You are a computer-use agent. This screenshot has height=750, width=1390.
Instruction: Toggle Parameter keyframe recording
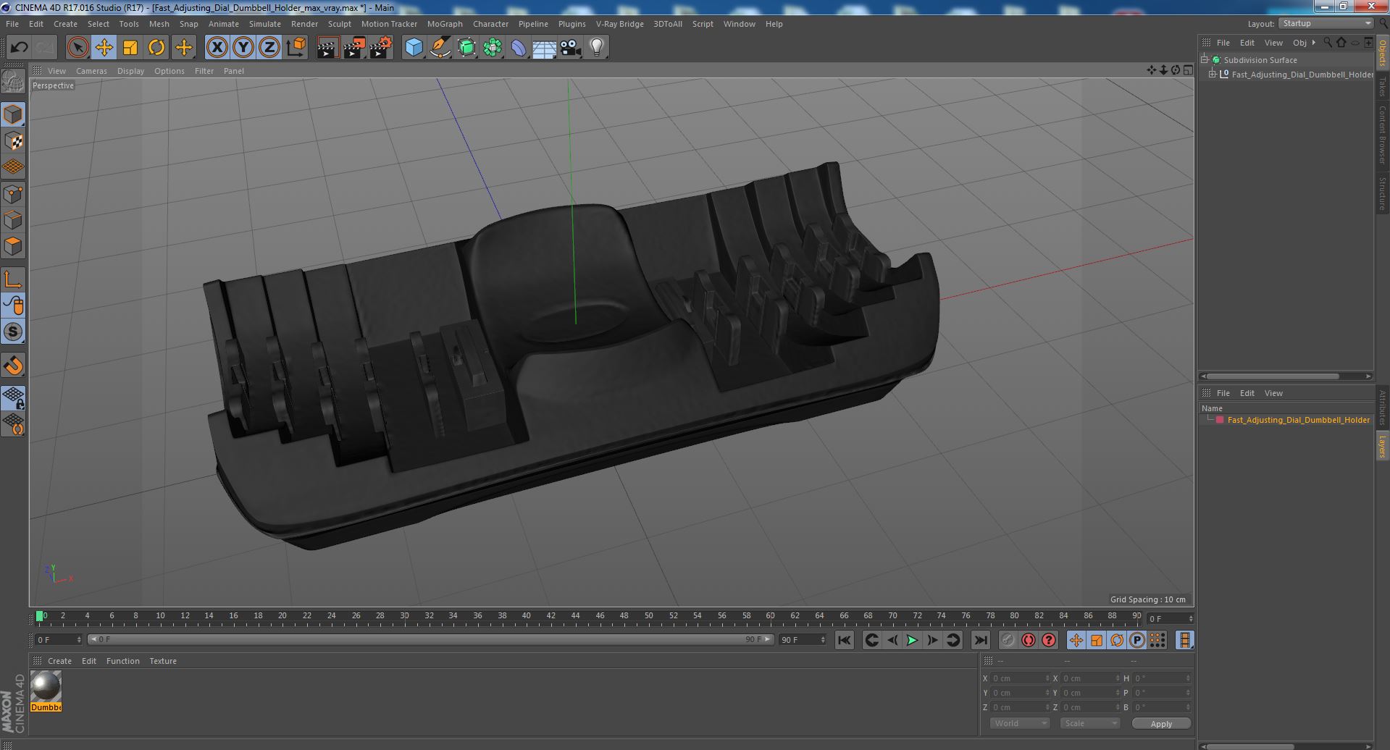1137,640
